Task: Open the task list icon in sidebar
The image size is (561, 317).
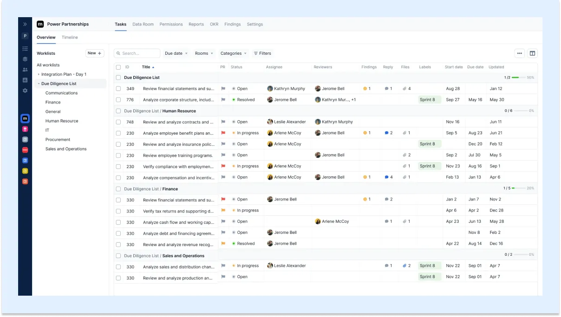Action: tap(25, 48)
